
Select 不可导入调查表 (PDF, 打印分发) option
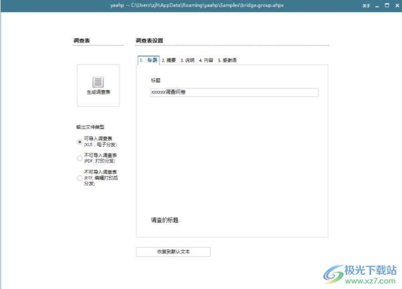click(x=80, y=158)
